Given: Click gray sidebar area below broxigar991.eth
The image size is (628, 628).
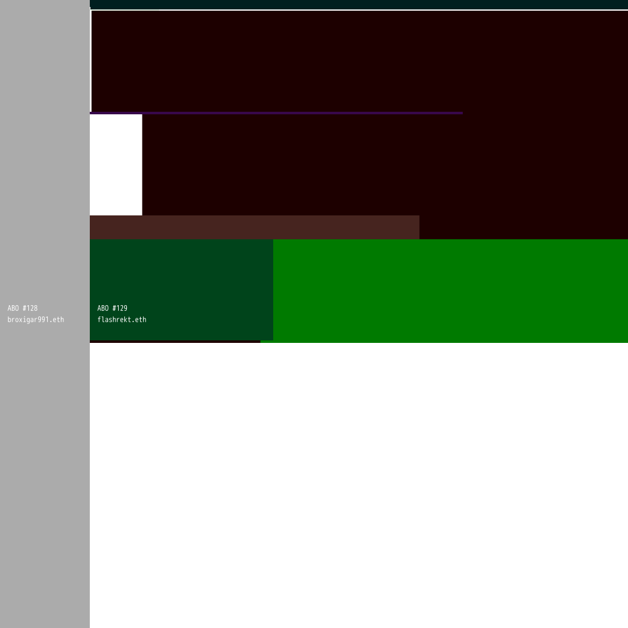Looking at the screenshot, I should pos(44,471).
